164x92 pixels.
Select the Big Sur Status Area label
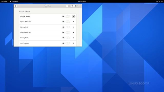[26, 22]
